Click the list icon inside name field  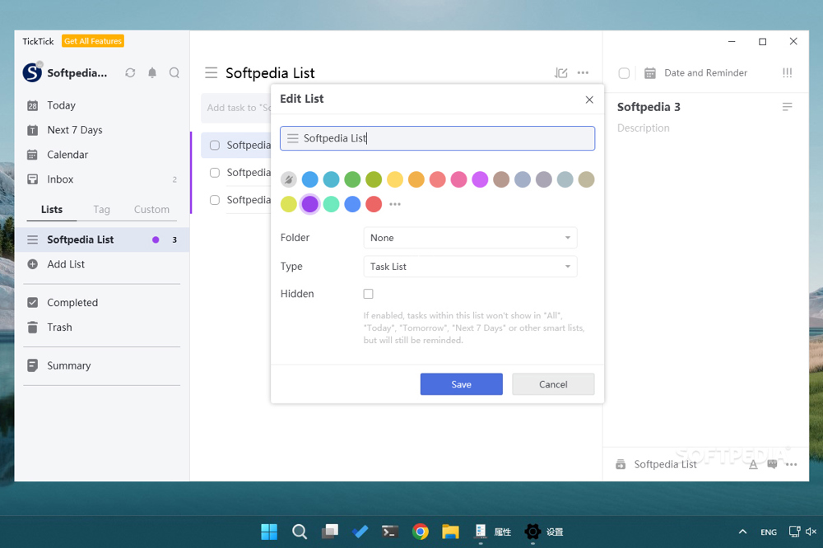click(x=293, y=138)
